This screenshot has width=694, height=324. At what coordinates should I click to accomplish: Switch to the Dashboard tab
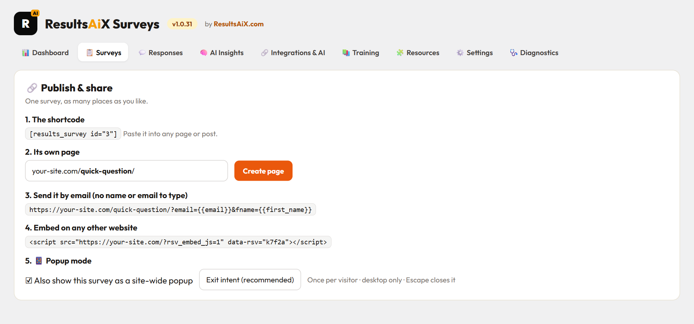point(45,53)
